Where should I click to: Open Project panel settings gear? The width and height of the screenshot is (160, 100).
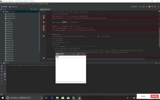[36, 9]
